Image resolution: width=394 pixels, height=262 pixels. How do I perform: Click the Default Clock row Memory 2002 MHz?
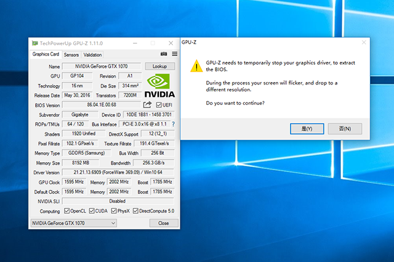[x=119, y=192]
